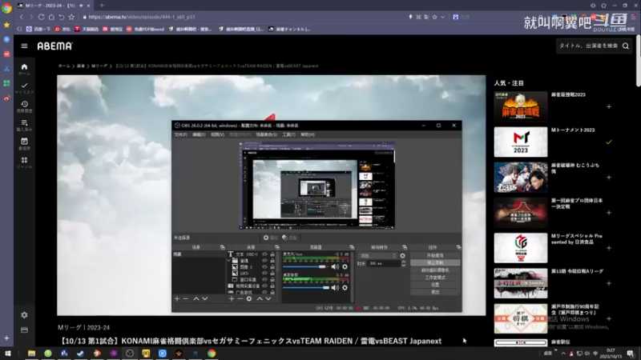
Task: Open the OBS Scene Collection menu
Action: click(x=267, y=134)
